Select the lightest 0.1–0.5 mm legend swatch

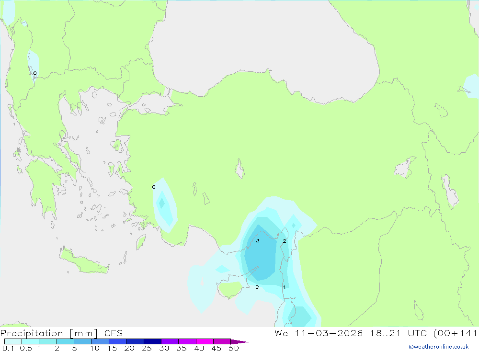click(13, 341)
